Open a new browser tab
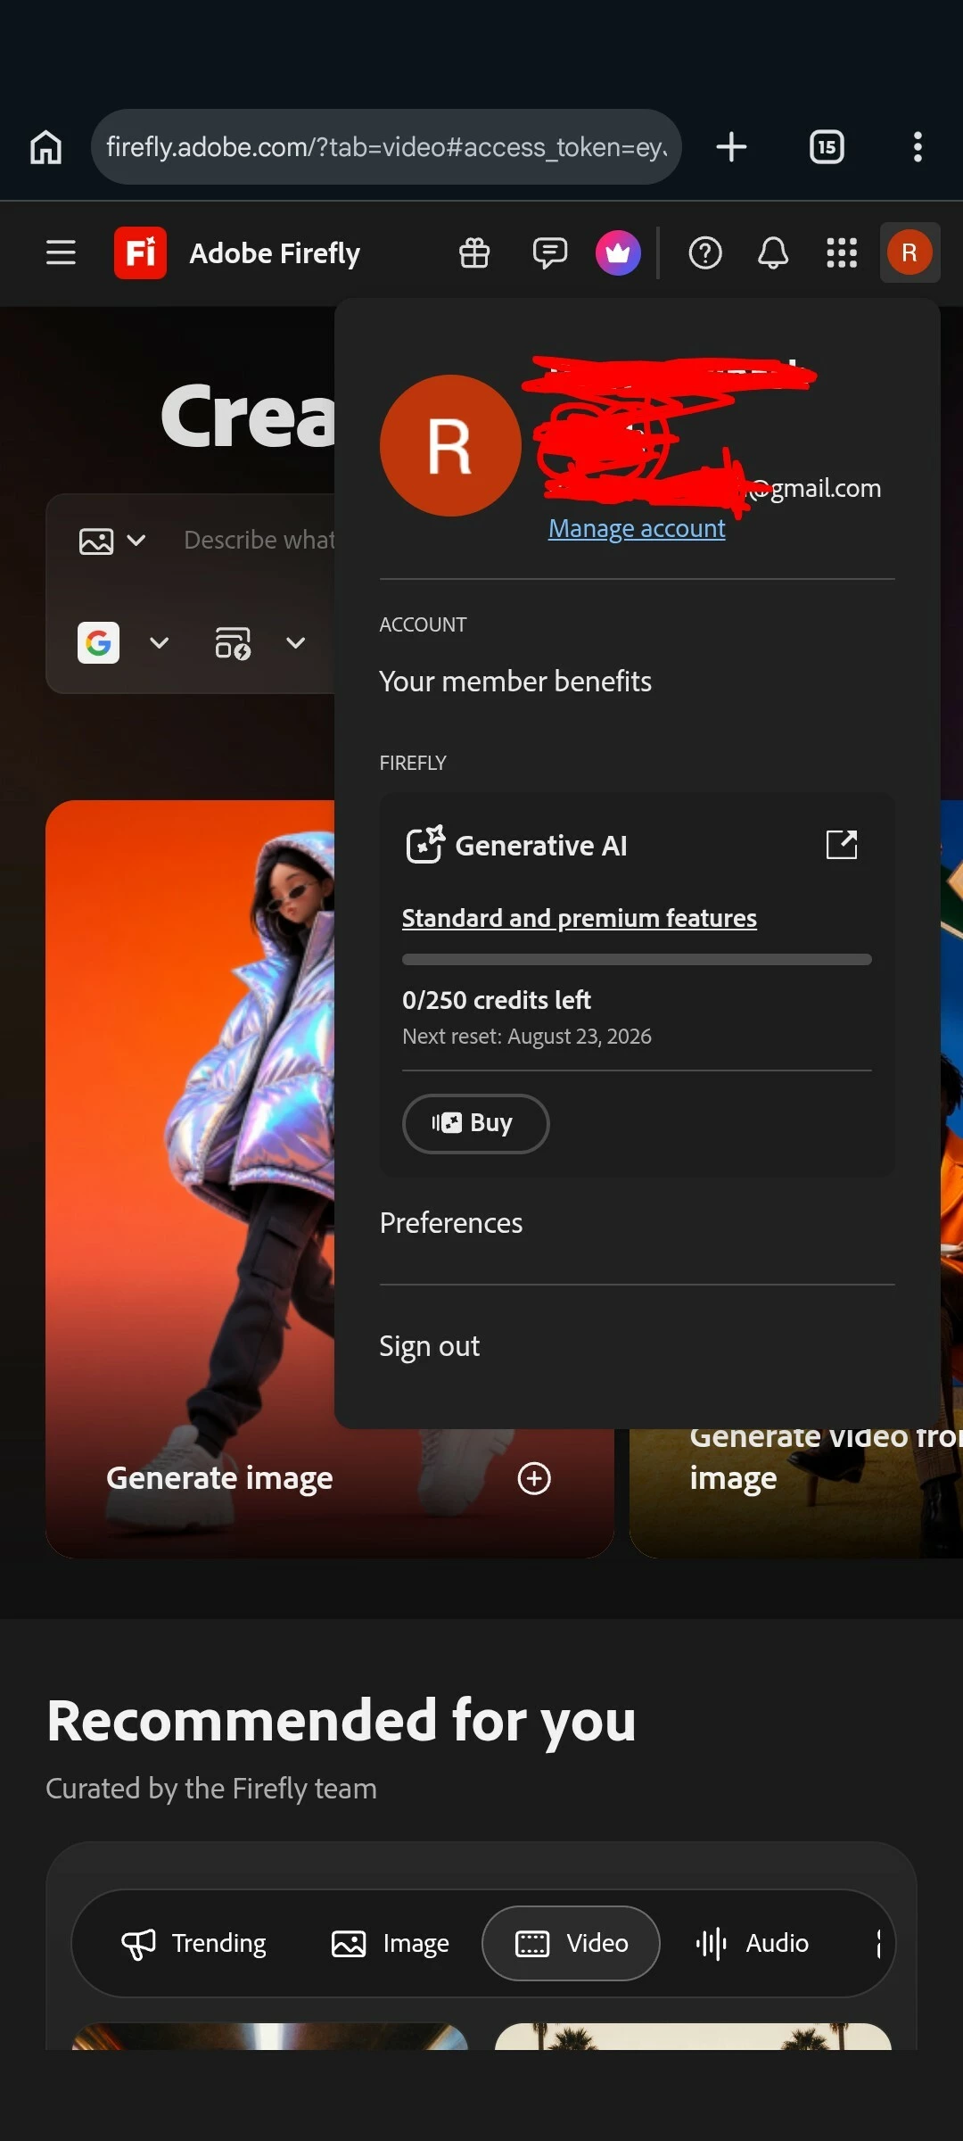Screen dimensions: 963x2141 point(731,147)
